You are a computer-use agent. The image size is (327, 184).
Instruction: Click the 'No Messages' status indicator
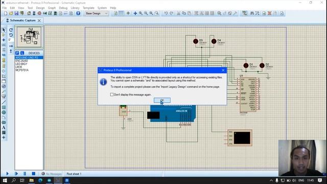click(x=52, y=174)
